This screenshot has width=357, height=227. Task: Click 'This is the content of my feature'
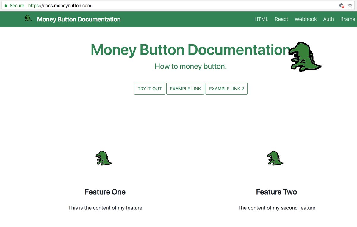click(x=105, y=208)
